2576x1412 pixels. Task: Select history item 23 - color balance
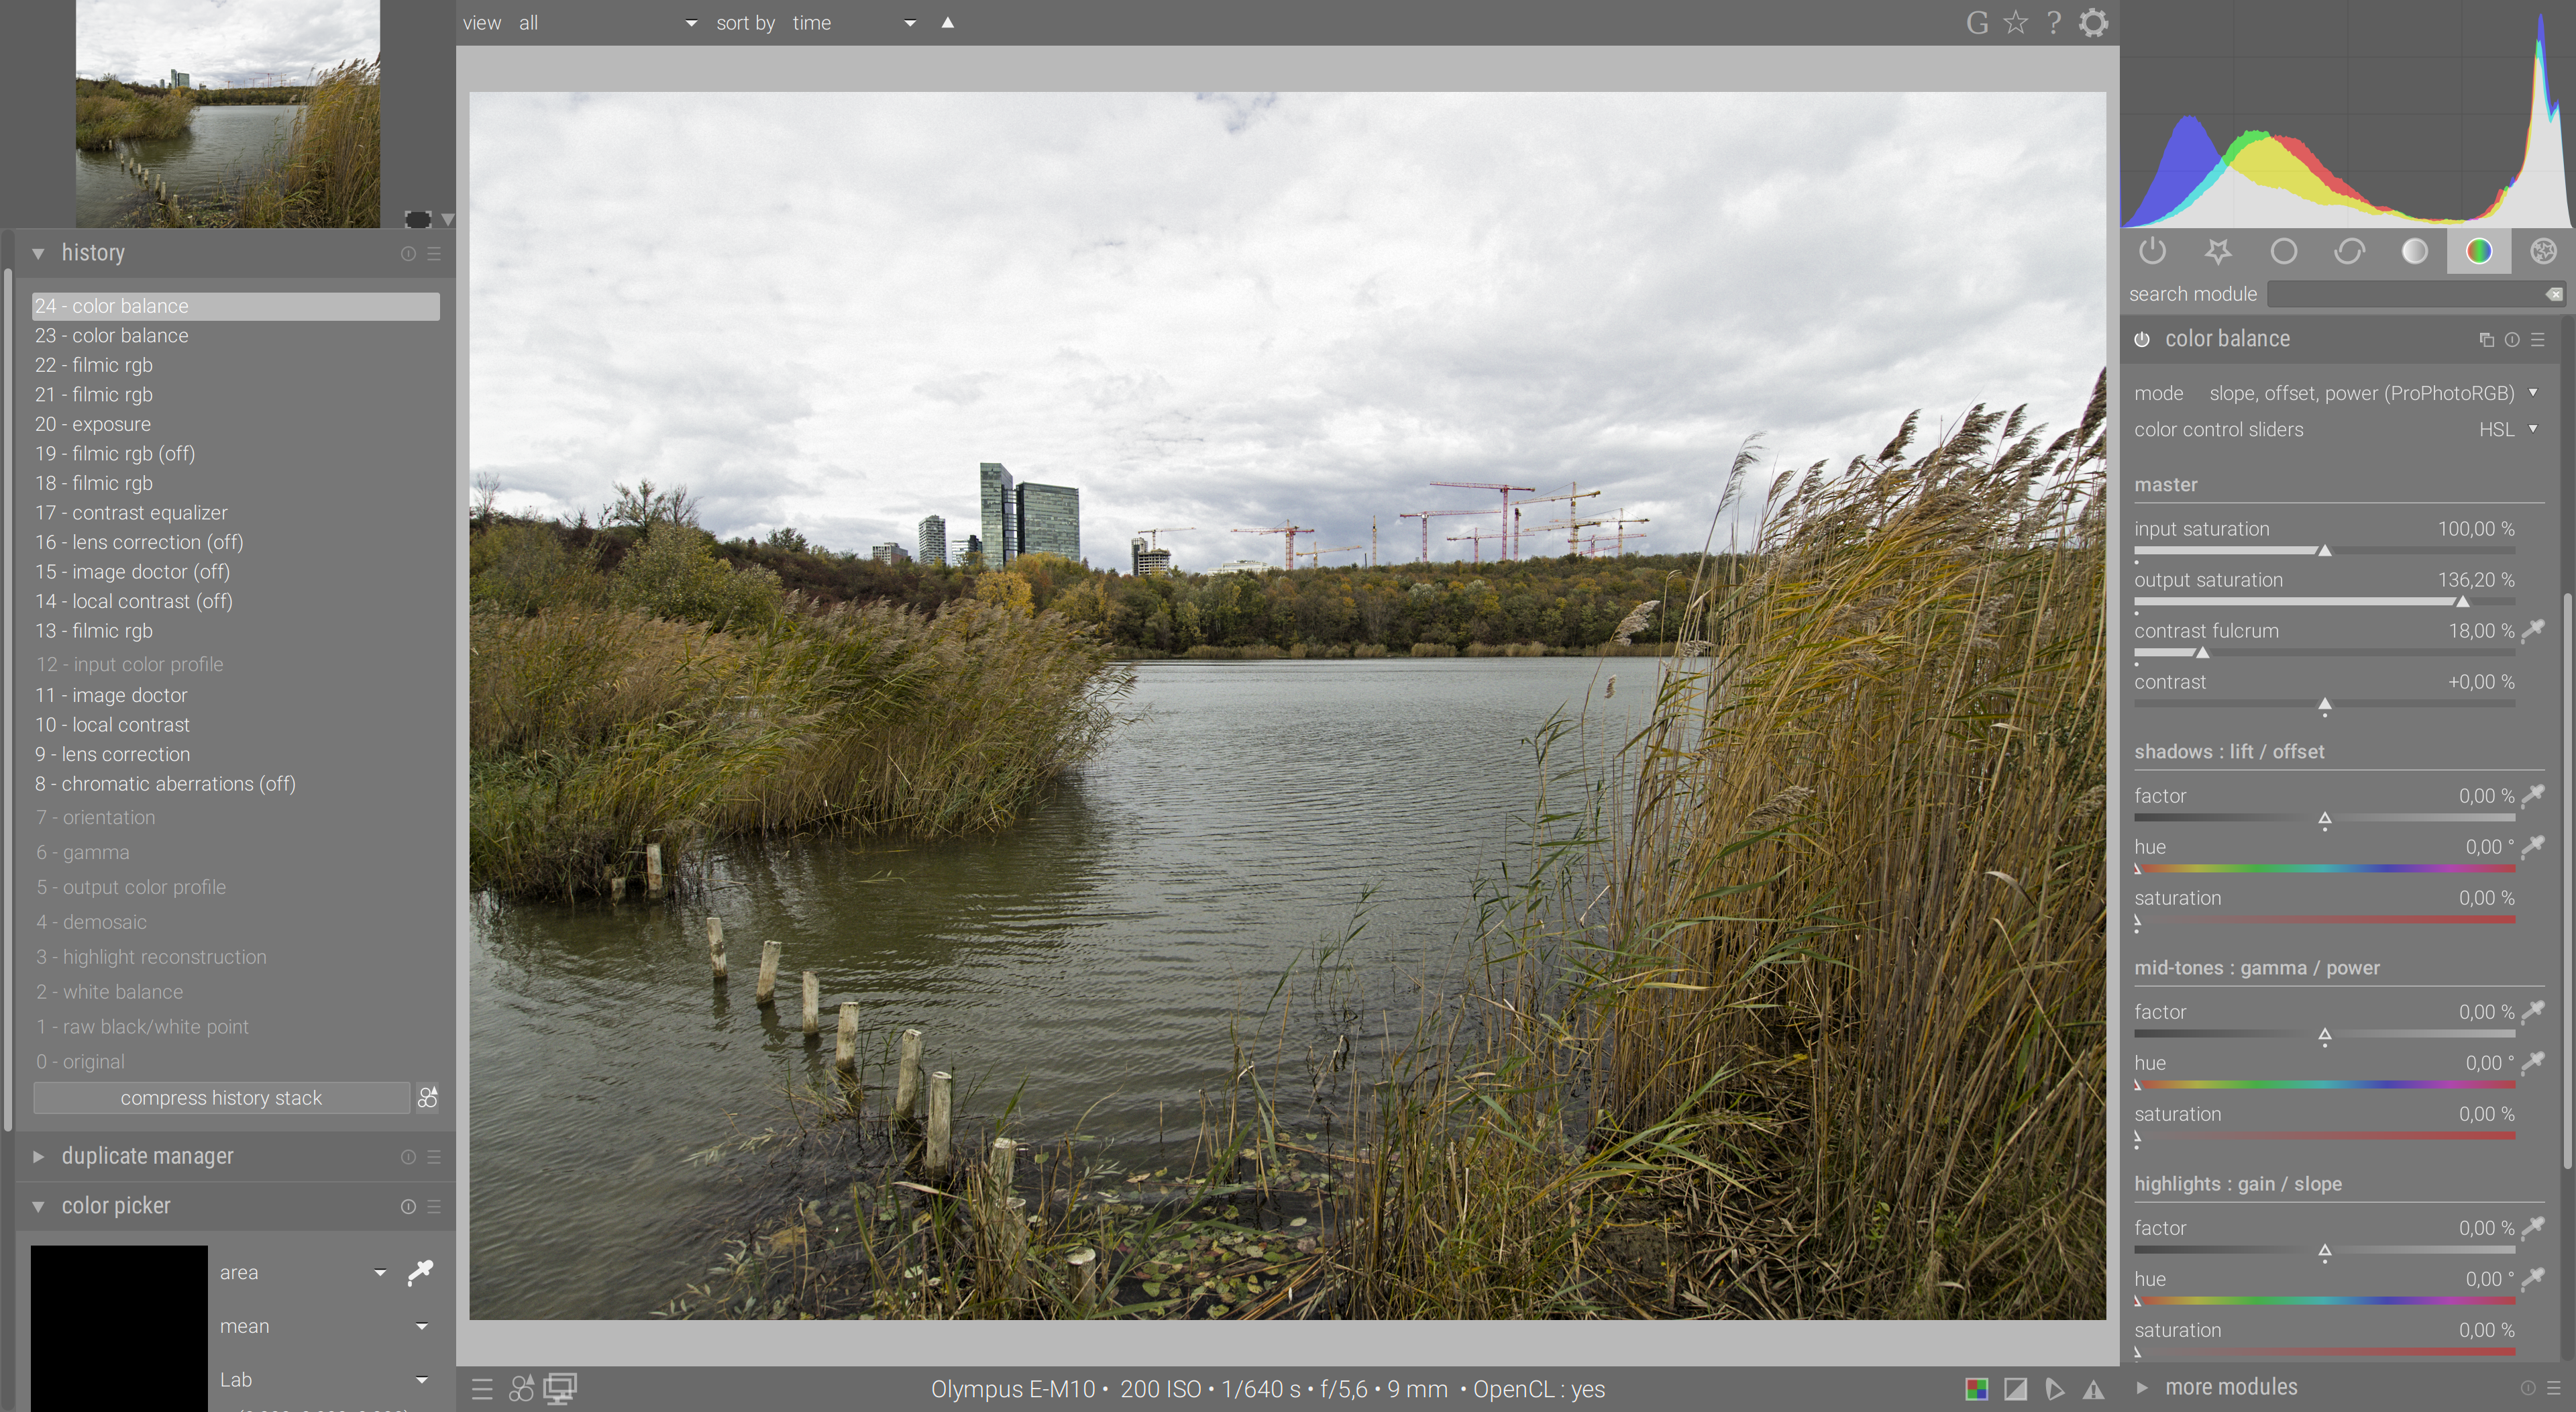[x=236, y=336]
